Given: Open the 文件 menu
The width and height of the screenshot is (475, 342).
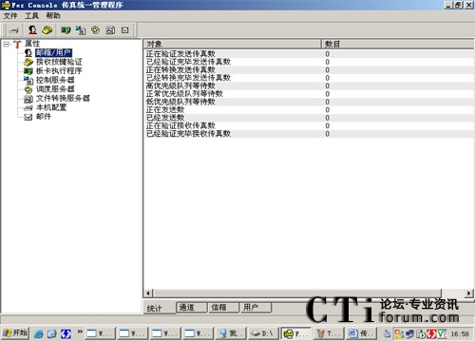Looking at the screenshot, I should (x=10, y=15).
